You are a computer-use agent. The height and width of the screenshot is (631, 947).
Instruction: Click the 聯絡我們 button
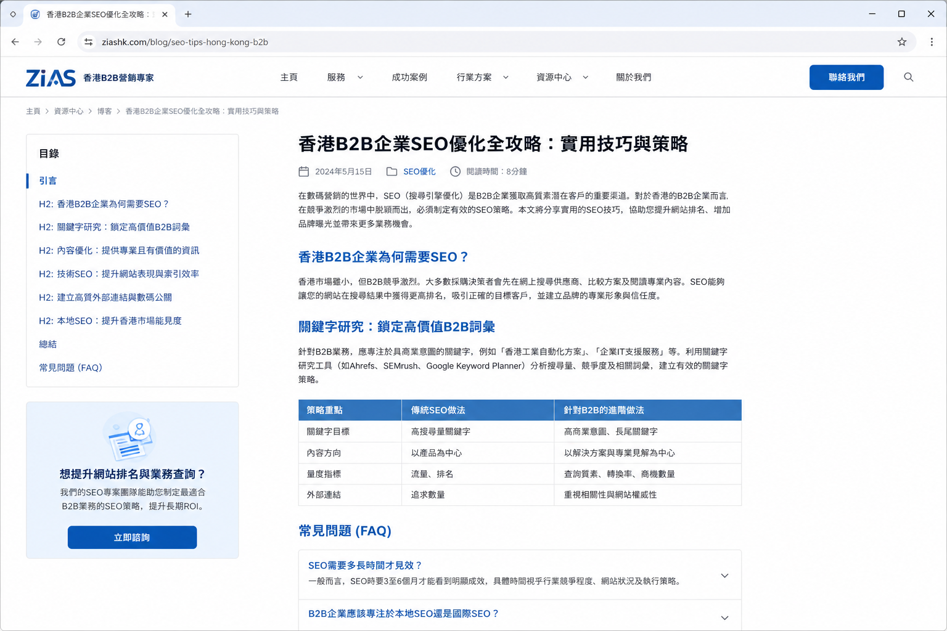(846, 77)
